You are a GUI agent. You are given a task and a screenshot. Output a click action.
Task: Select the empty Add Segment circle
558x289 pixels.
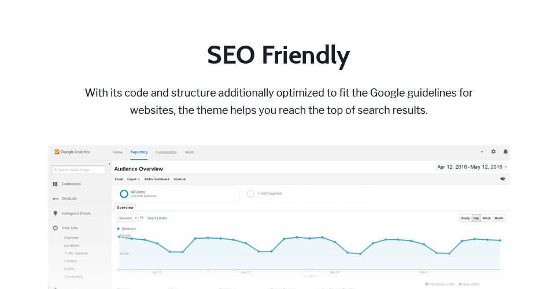(251, 194)
